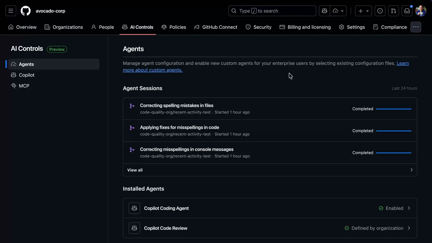
Task: Open the user profile avatar menu
Action: 421,11
